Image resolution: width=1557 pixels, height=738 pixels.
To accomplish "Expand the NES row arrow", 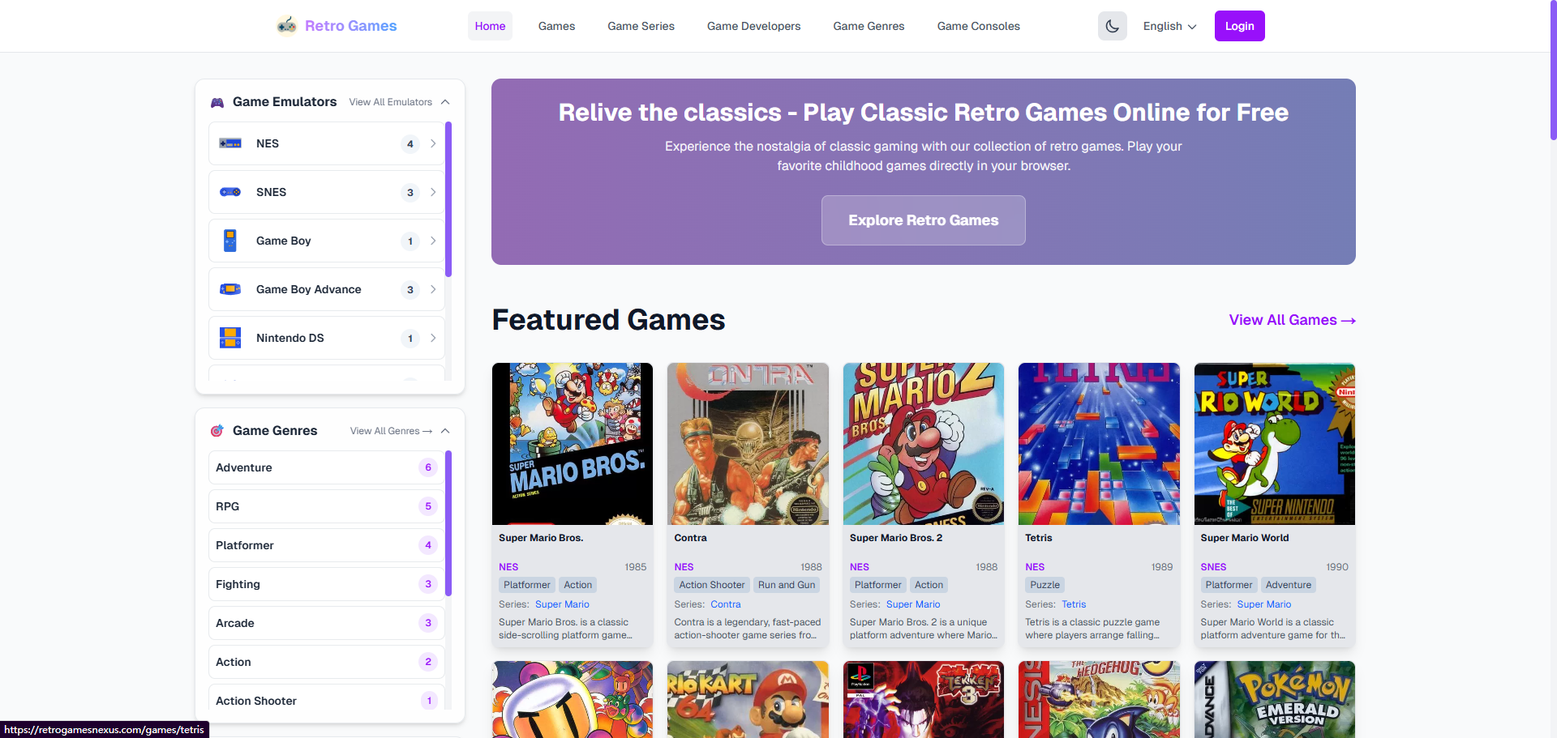I will click(433, 143).
